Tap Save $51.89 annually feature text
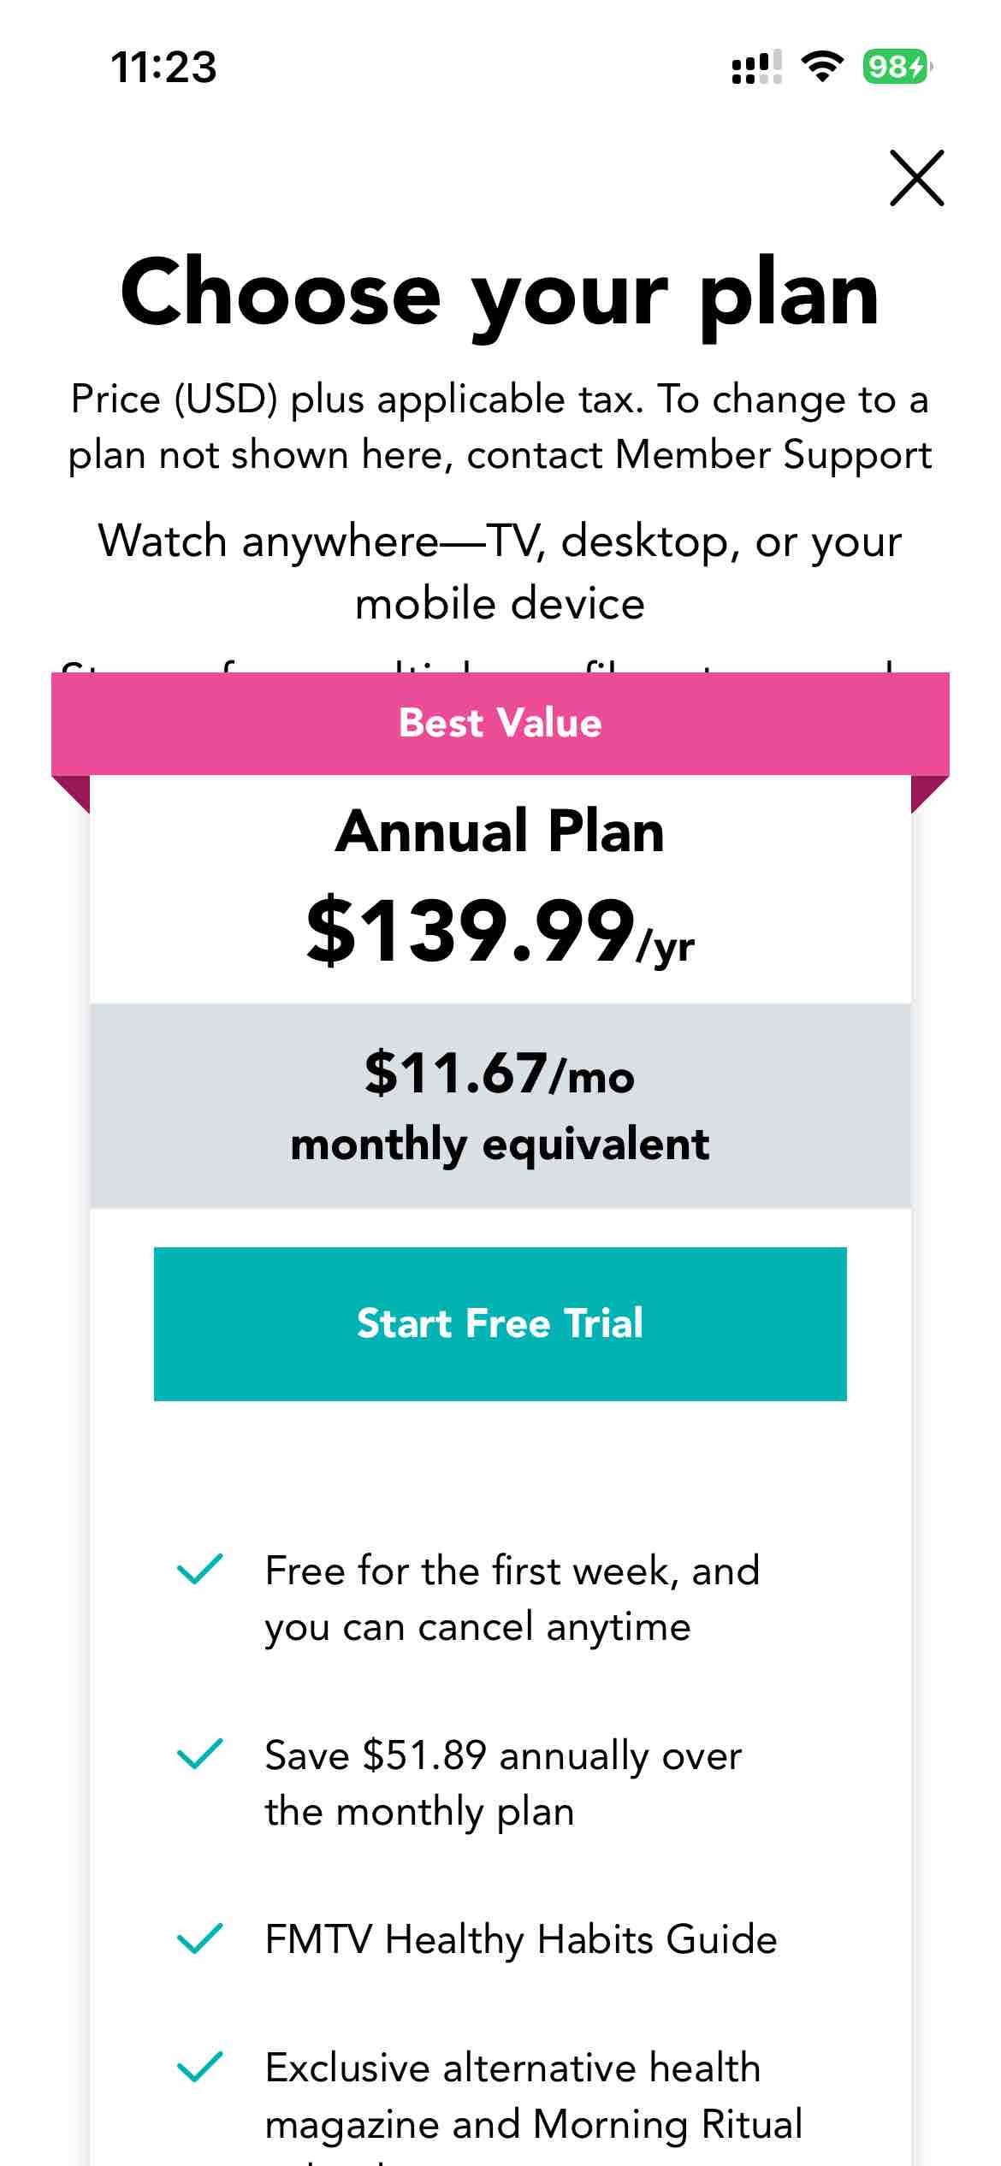The height and width of the screenshot is (2166, 1001). click(x=503, y=1784)
